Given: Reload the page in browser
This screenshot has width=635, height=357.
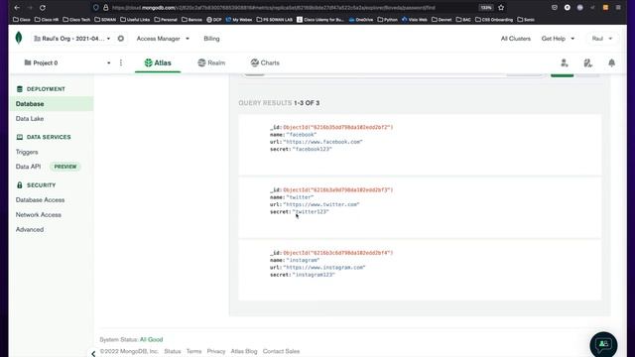Looking at the screenshot, I should point(43,8).
